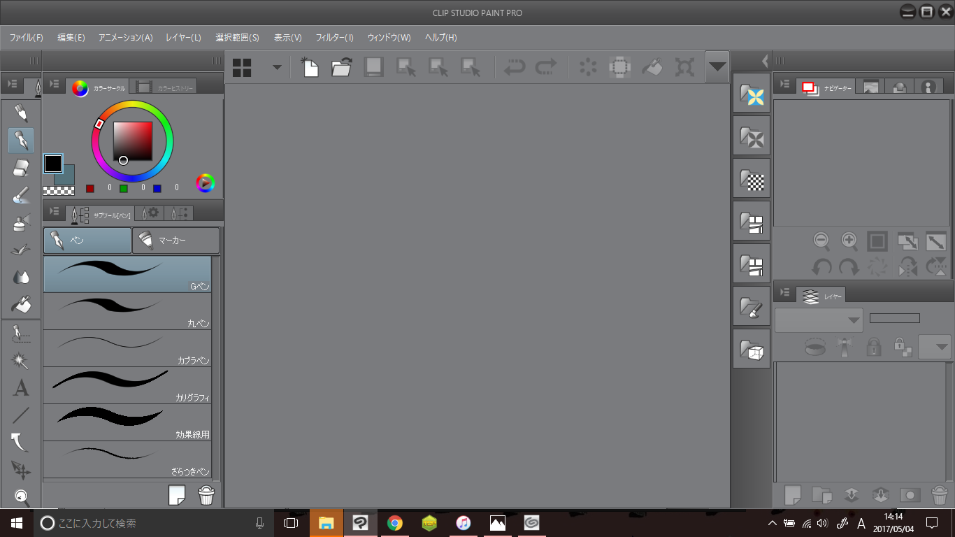Image resolution: width=955 pixels, height=537 pixels.
Task: Open the color pattern material folder
Action: (x=752, y=92)
